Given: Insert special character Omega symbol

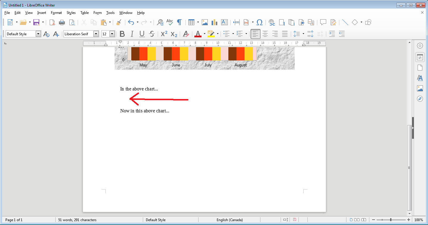Looking at the screenshot, I should point(260,22).
